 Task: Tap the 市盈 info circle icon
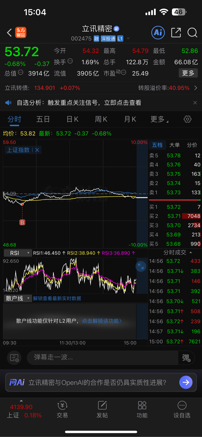click(x=123, y=72)
